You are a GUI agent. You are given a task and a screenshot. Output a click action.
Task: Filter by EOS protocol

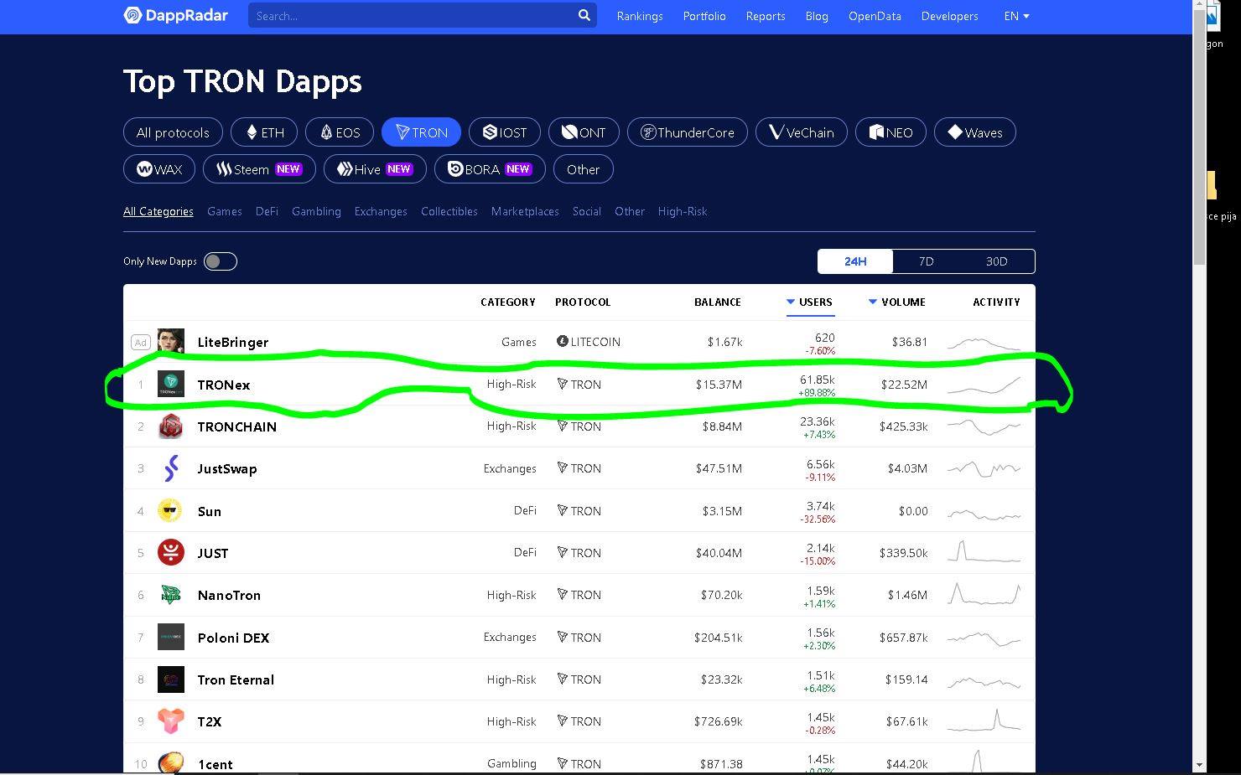pyautogui.click(x=340, y=132)
